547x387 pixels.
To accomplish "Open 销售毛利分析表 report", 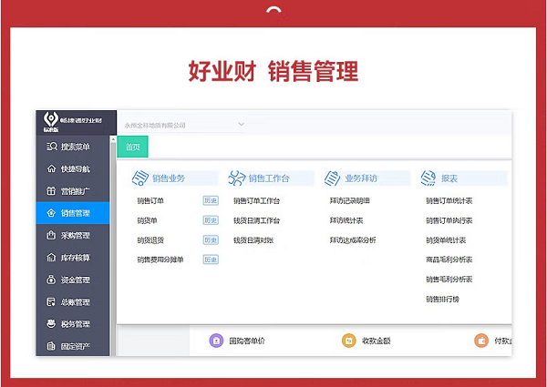I will click(449, 279).
